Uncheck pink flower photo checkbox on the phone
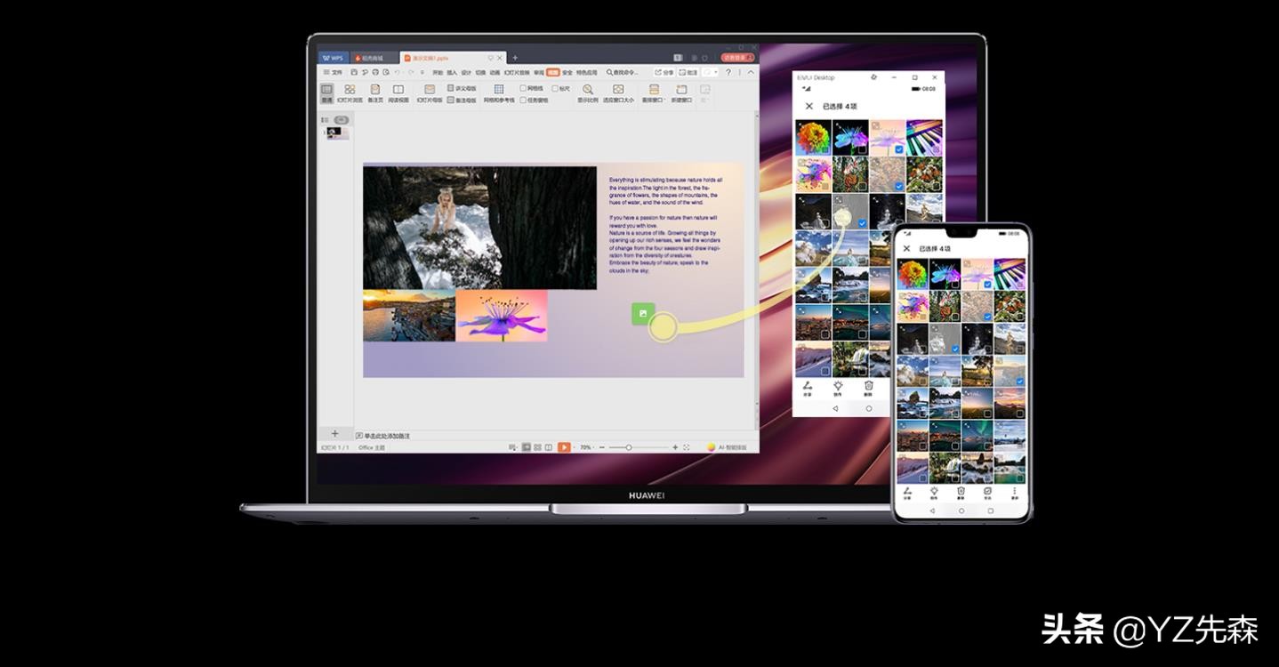The image size is (1279, 667). pyautogui.click(x=988, y=285)
